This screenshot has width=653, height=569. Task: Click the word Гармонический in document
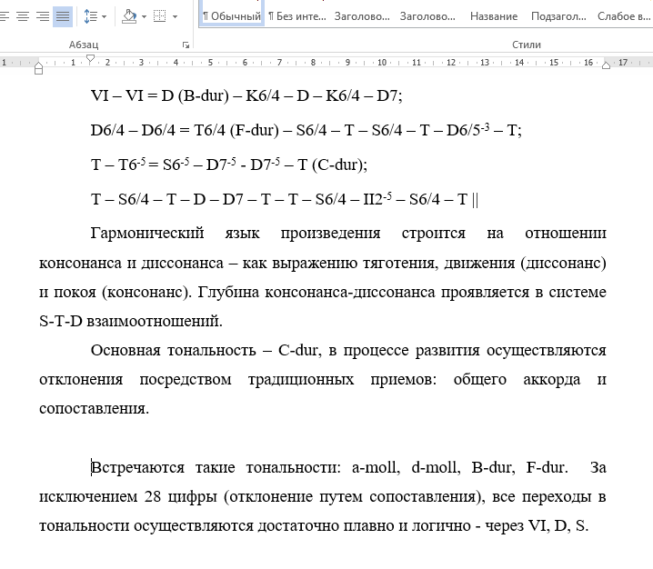point(147,233)
